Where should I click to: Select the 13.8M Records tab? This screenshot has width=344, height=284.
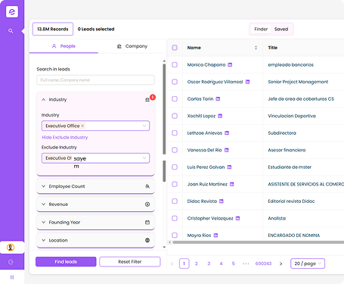pos(53,29)
